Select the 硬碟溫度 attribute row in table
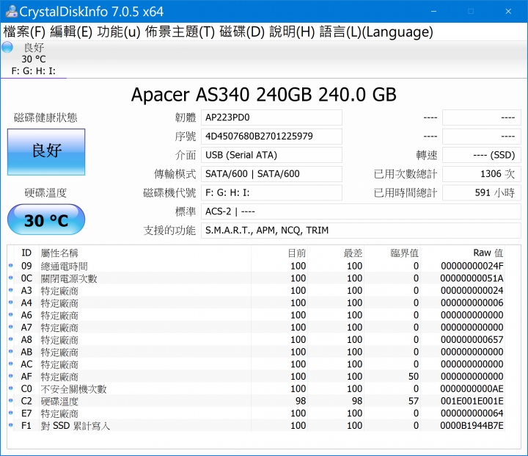Viewport: 528px width, 456px height. (256, 401)
